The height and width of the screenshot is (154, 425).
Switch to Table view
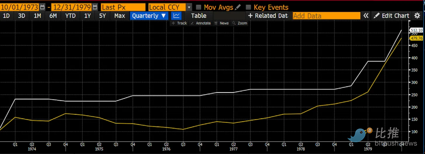199,16
